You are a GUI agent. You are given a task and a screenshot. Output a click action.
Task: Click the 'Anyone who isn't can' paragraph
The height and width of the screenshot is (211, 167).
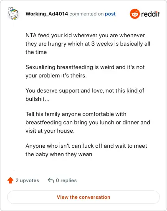click(86, 150)
